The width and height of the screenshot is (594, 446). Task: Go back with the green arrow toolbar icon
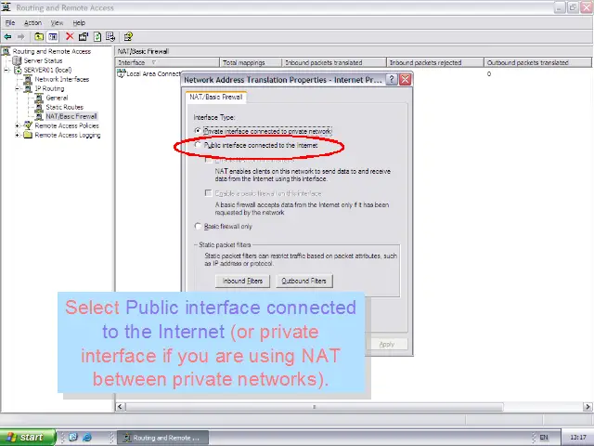coord(7,37)
